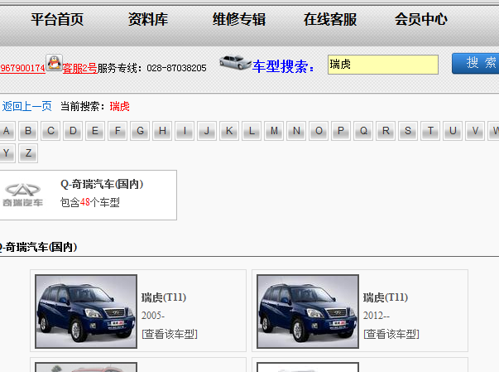Click 返回上一页 link
This screenshot has height=372, width=499.
point(27,106)
